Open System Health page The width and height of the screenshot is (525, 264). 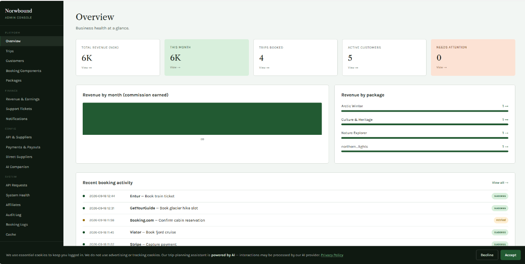(18, 195)
